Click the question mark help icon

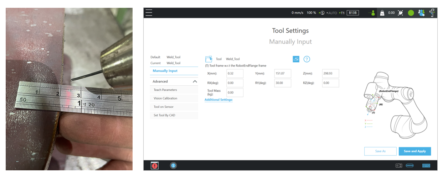(307, 59)
